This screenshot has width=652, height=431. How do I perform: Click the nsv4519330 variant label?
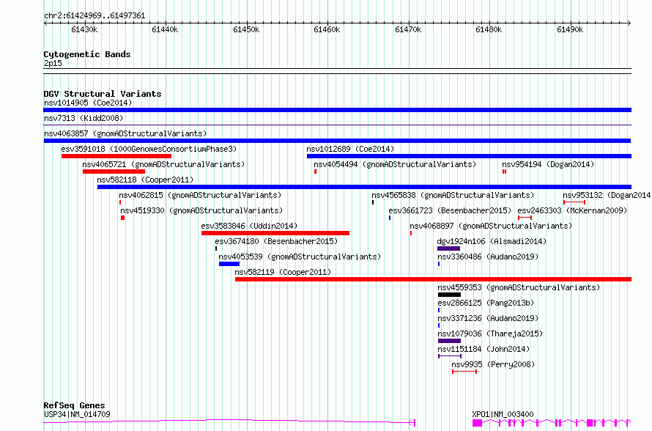tap(201, 210)
